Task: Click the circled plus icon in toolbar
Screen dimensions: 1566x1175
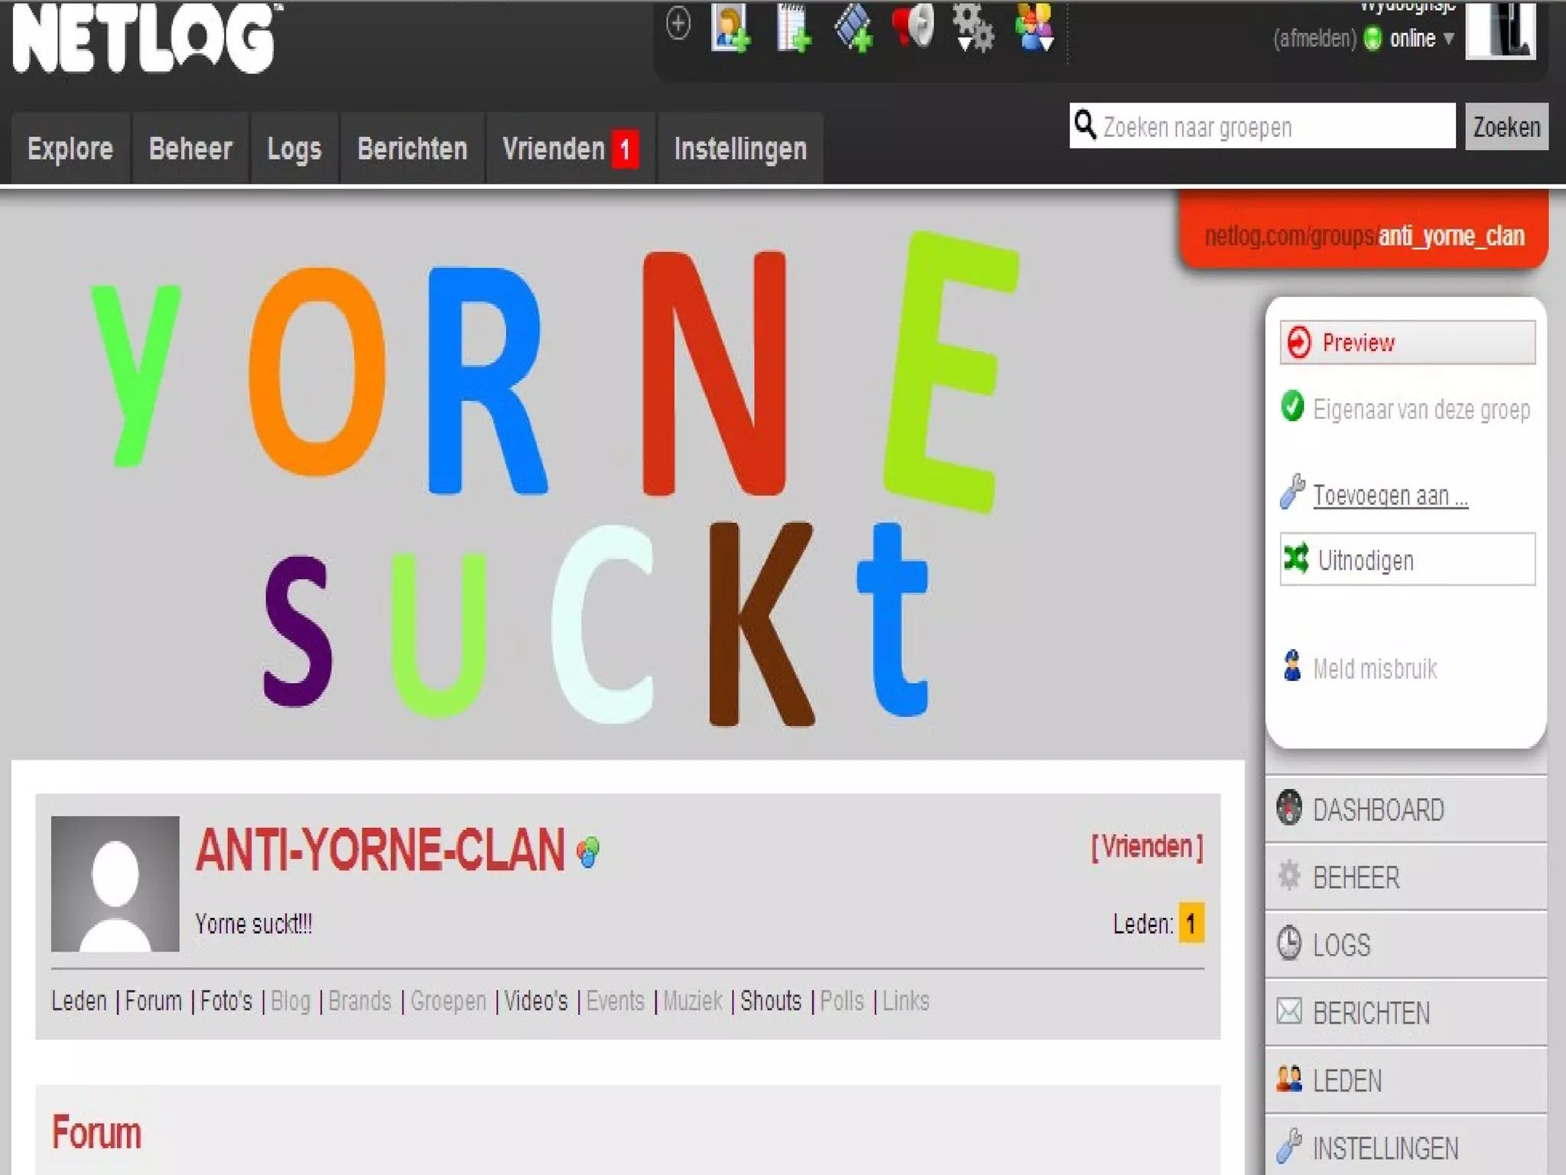Action: pos(677,23)
